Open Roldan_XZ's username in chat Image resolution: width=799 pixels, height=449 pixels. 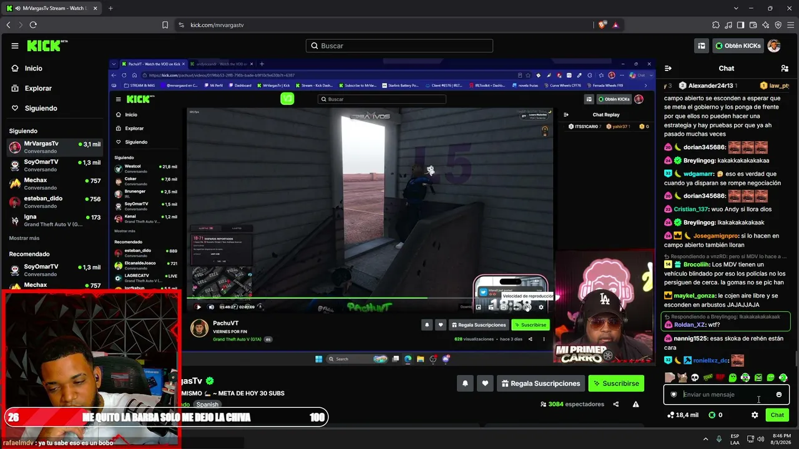click(690, 325)
